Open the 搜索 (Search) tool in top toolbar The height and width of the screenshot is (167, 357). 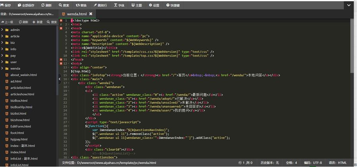click(x=64, y=6)
